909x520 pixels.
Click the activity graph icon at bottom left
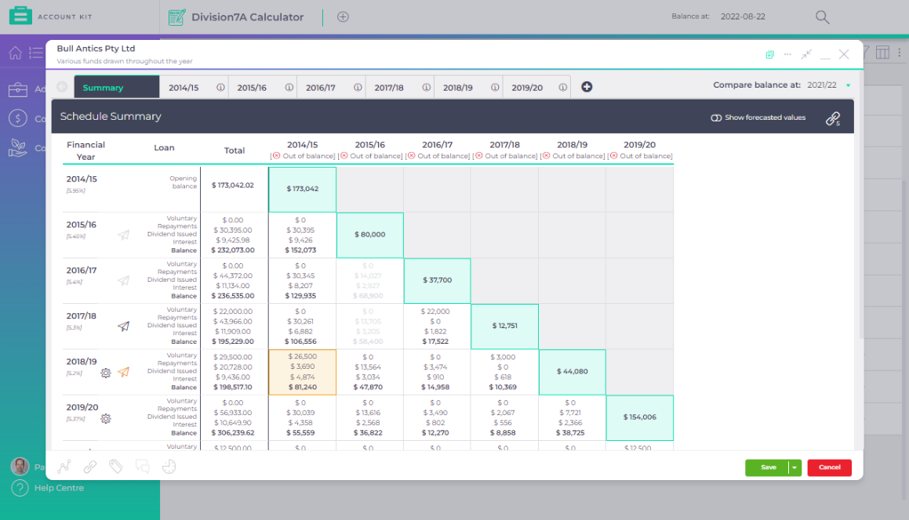click(64, 466)
